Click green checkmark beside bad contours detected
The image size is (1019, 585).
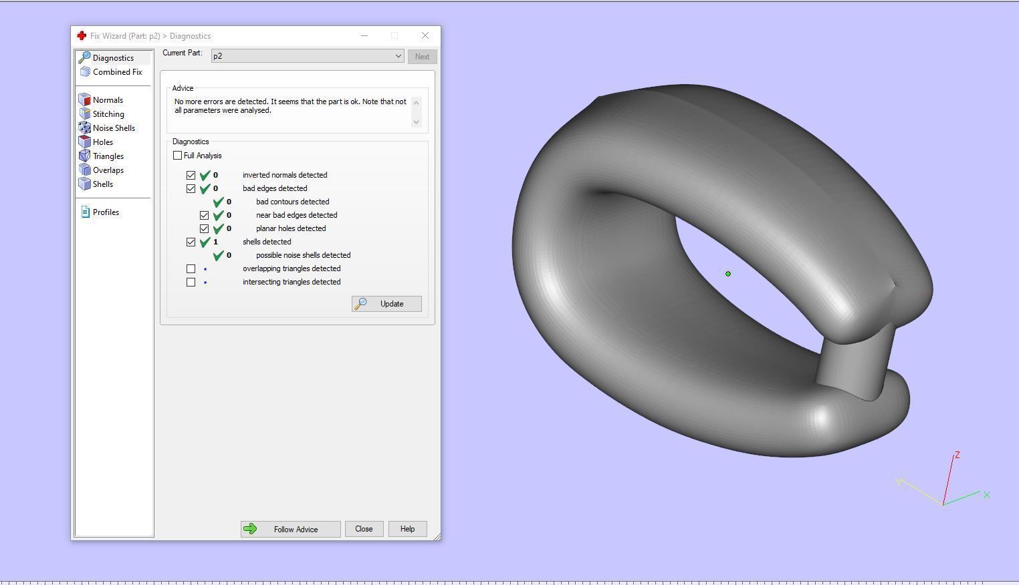[219, 202]
